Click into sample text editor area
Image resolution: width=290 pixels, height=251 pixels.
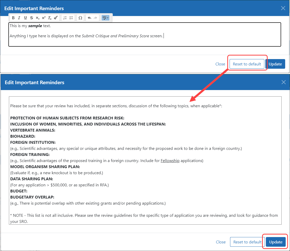[145, 34]
